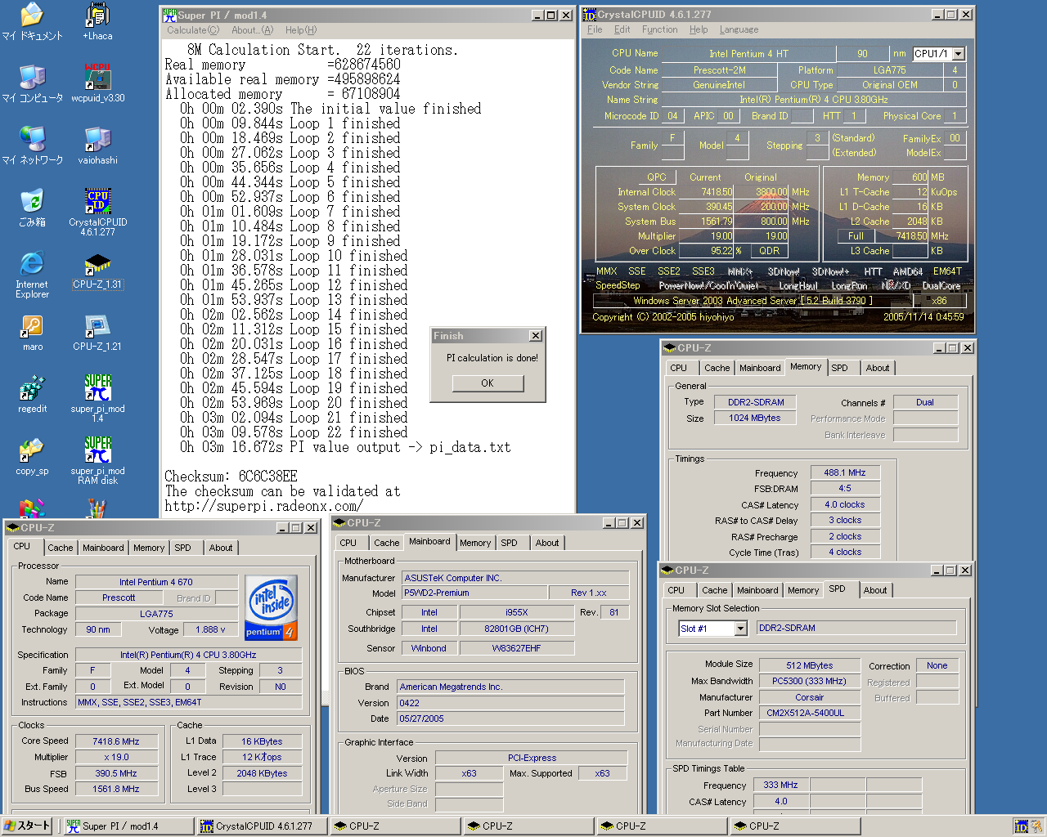Screen dimensions: 1047x837
Task: Launch super_pi_mod RAM disk shortcut
Action: pos(97,461)
